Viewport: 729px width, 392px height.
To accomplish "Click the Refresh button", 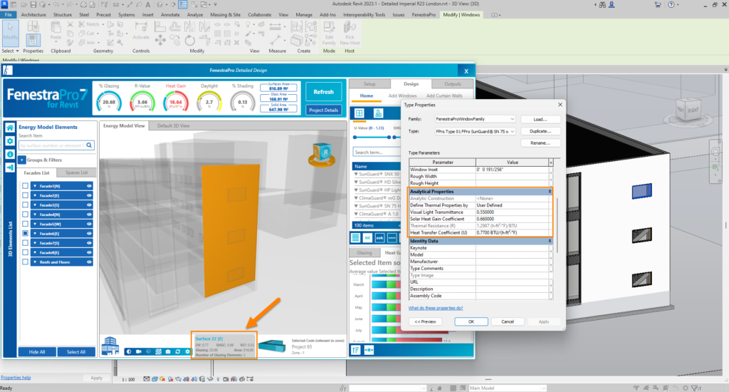I will pyautogui.click(x=324, y=92).
